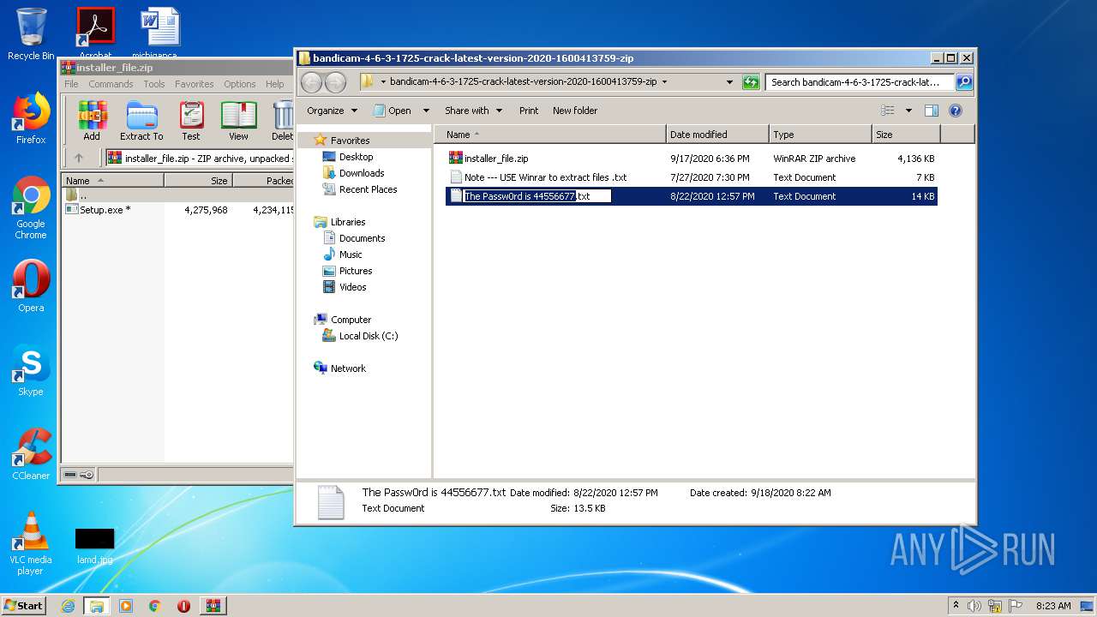
Task: Sort files by Date modified column
Action: pyautogui.click(x=717, y=135)
